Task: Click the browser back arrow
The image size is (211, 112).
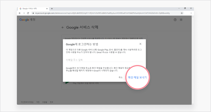Action: [x=20, y=13]
